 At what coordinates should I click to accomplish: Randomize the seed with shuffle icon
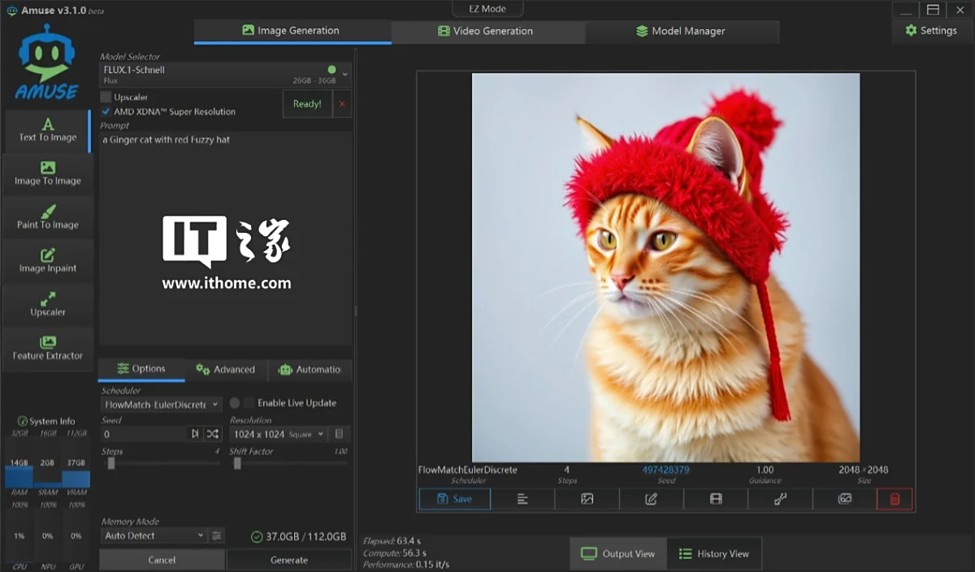click(212, 434)
